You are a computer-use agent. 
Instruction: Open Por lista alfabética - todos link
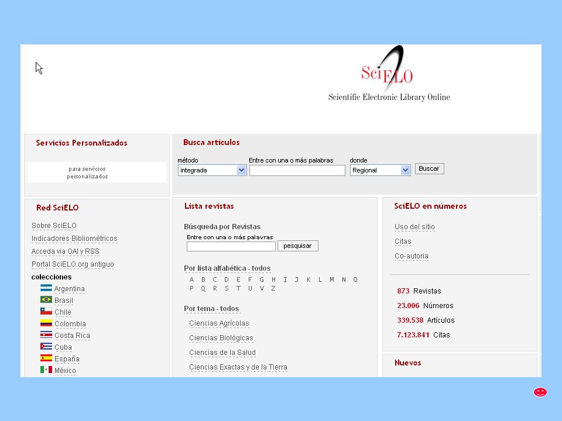point(227,268)
